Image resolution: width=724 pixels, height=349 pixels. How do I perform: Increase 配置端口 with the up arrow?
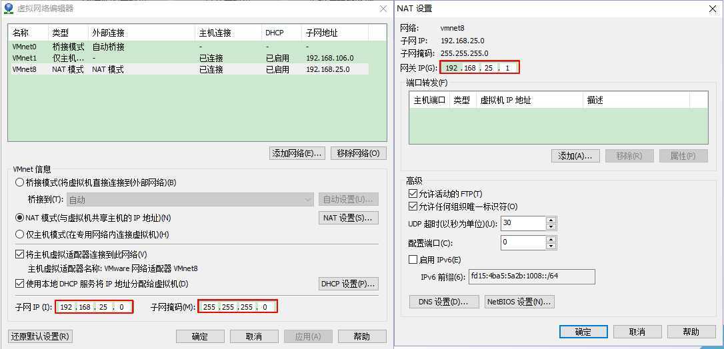click(551, 239)
